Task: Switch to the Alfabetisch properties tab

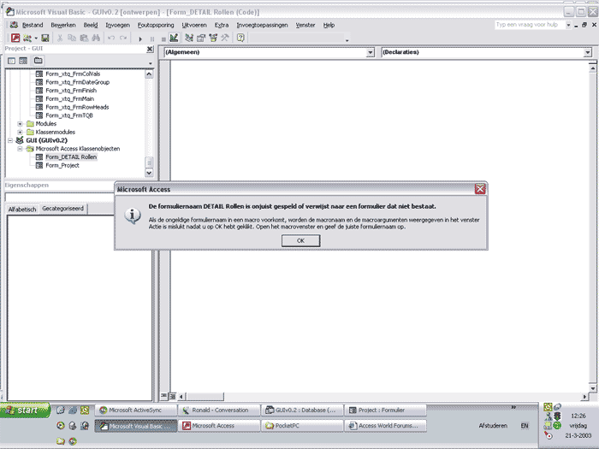Action: click(x=22, y=210)
